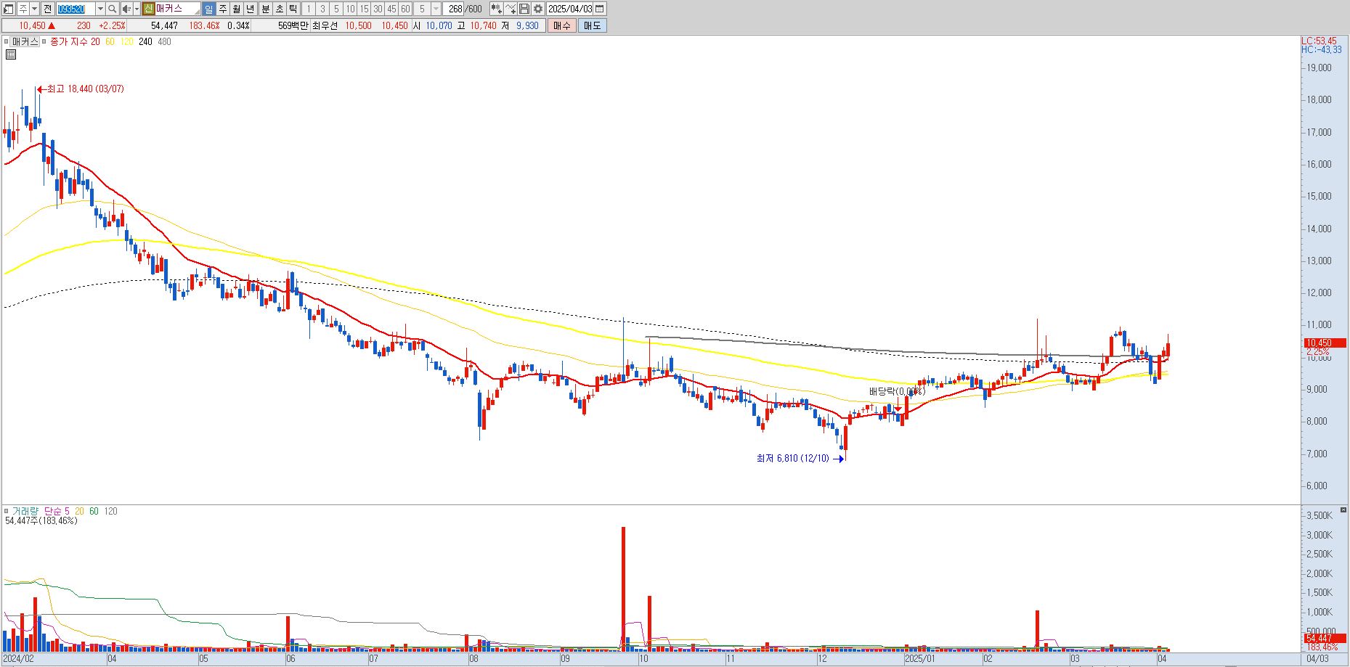Expand the 주 type dropdown arrow
Screen dimensions: 1350x667
point(34,9)
